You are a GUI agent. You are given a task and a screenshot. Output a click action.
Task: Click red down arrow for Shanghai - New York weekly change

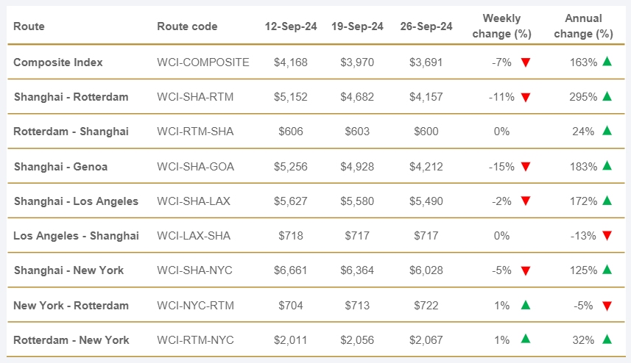pos(526,270)
